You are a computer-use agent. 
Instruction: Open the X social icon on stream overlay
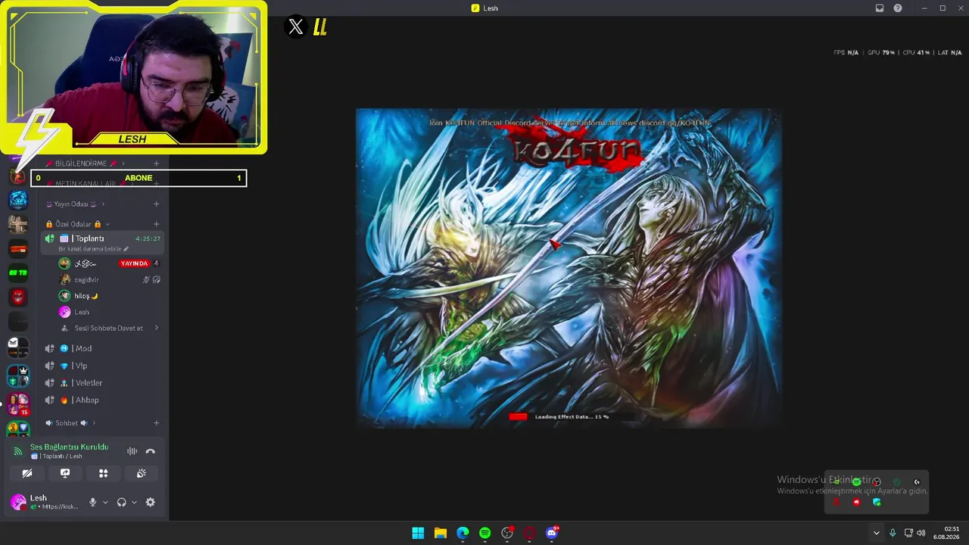[x=296, y=27]
